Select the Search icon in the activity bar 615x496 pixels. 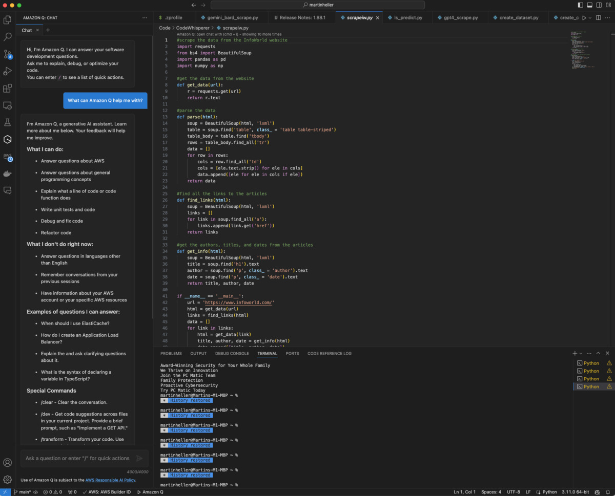pos(7,37)
